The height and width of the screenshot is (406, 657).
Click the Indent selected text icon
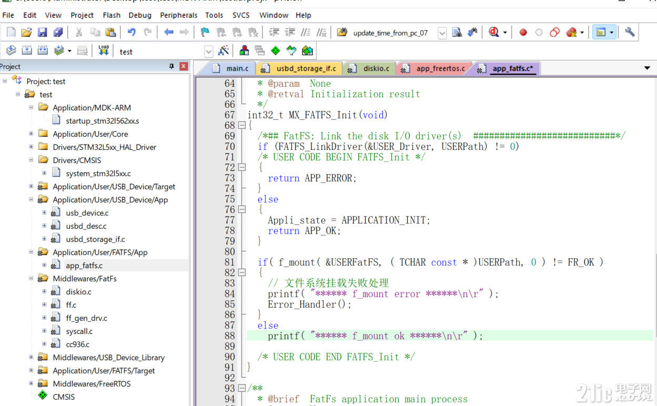(274, 33)
